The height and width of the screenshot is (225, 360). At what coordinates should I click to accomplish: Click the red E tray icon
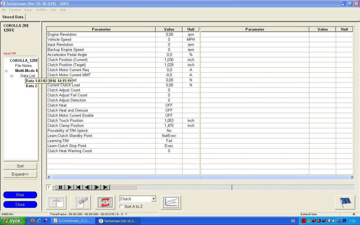(x=304, y=221)
